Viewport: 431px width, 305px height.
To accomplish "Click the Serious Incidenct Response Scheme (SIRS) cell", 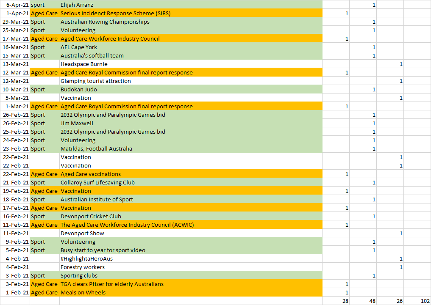I will pyautogui.click(x=191, y=13).
